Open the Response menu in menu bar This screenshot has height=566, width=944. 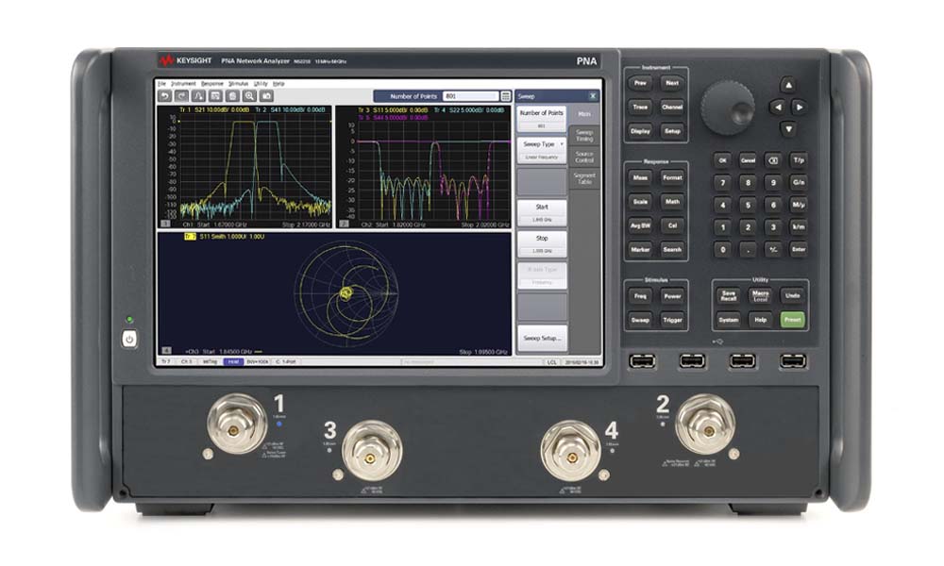pyautogui.click(x=211, y=84)
